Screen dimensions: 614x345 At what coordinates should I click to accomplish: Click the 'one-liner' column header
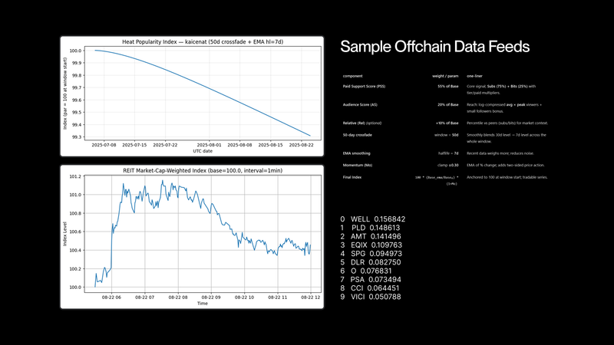pyautogui.click(x=476, y=76)
